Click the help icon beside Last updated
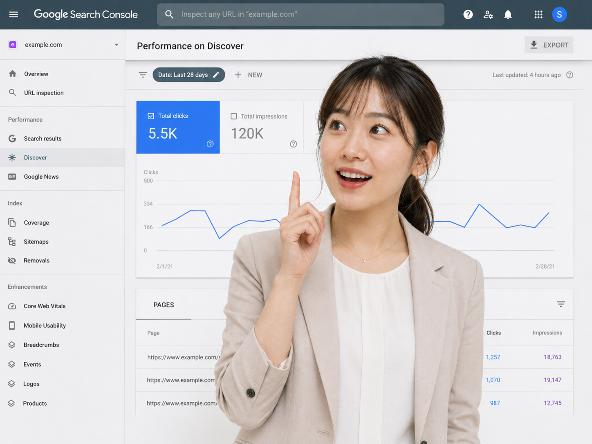The width and height of the screenshot is (592, 444). (x=570, y=75)
